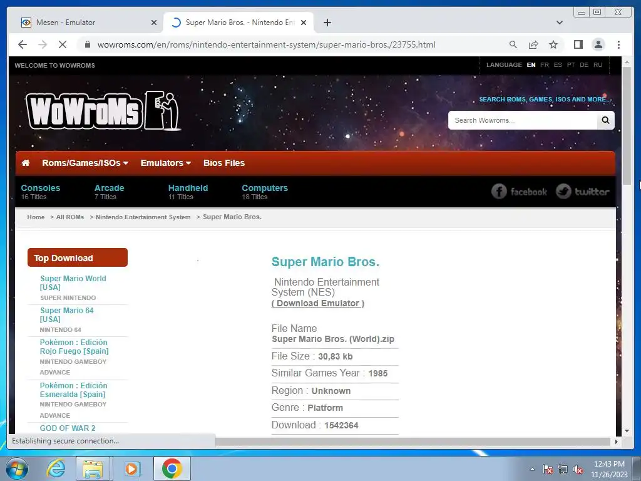The image size is (641, 481).
Task: Open Super Mario World [USA] link
Action: tap(73, 282)
